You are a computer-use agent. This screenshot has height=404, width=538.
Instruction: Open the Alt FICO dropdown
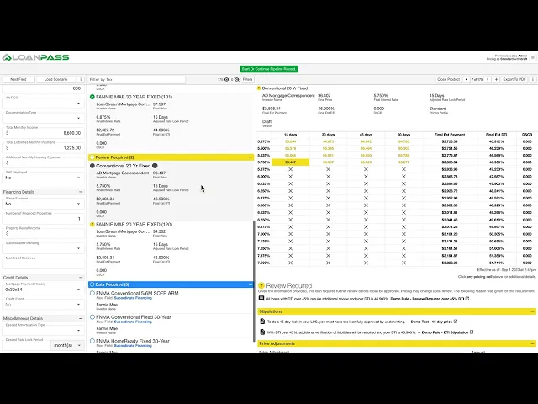43,103
